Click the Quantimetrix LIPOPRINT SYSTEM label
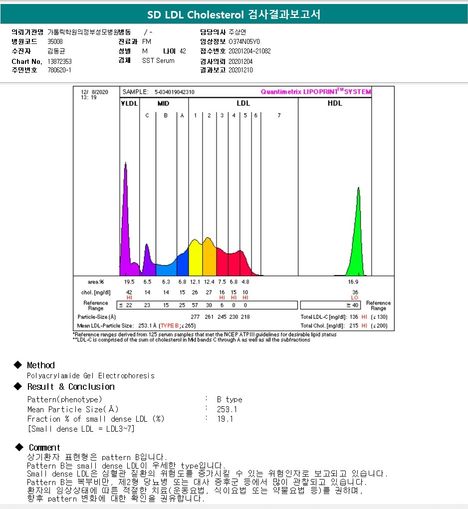 [316, 92]
